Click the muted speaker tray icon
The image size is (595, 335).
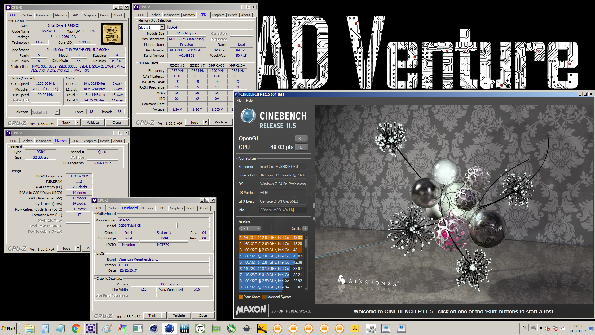pyautogui.click(x=548, y=328)
